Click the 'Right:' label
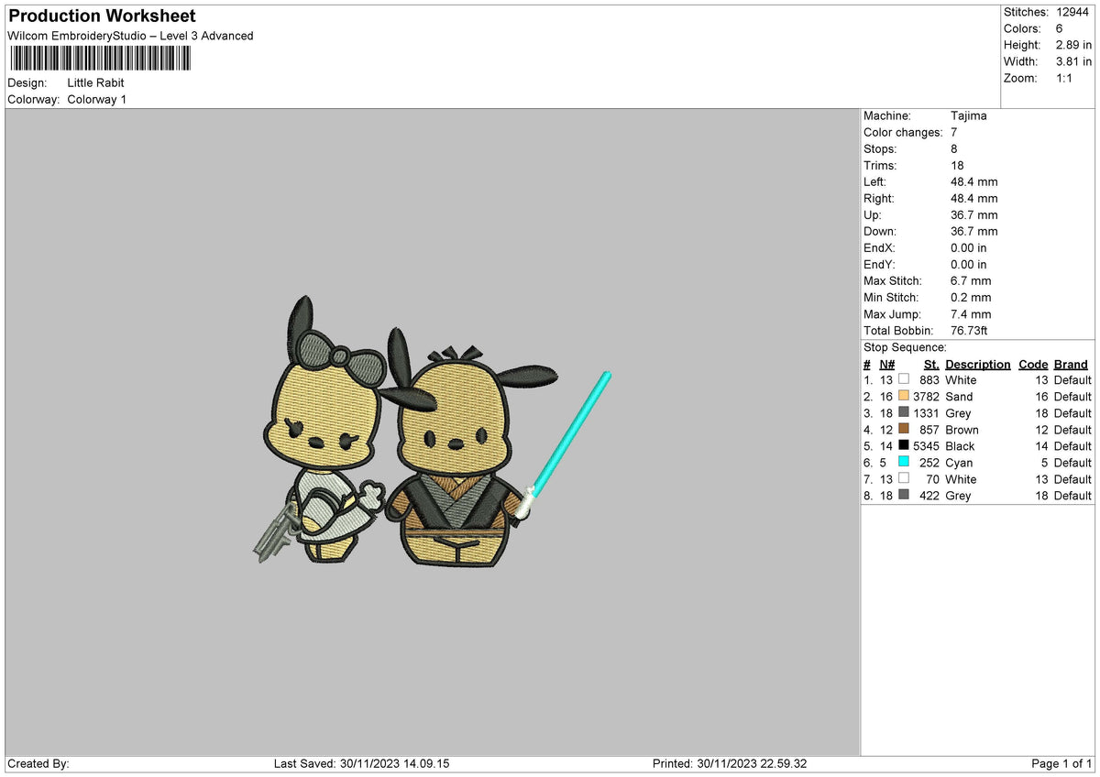The image size is (1100, 777). pos(878,198)
